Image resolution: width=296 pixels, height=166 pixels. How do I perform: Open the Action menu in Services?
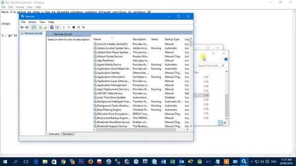click(32, 22)
